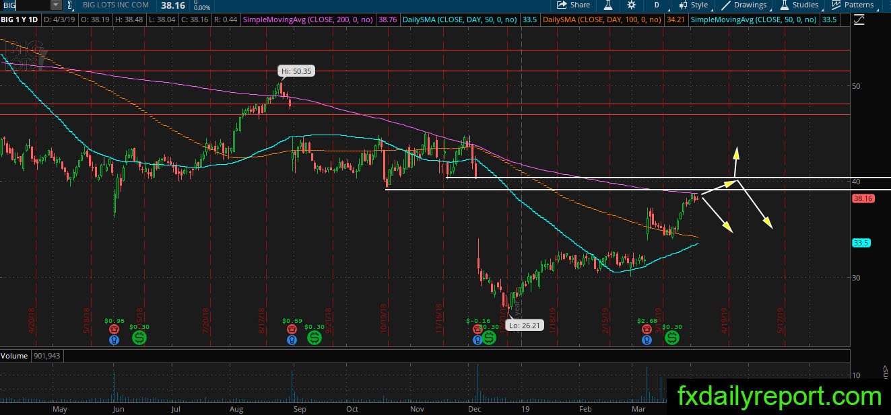Click the March $0.30 dividend icon

tap(672, 338)
